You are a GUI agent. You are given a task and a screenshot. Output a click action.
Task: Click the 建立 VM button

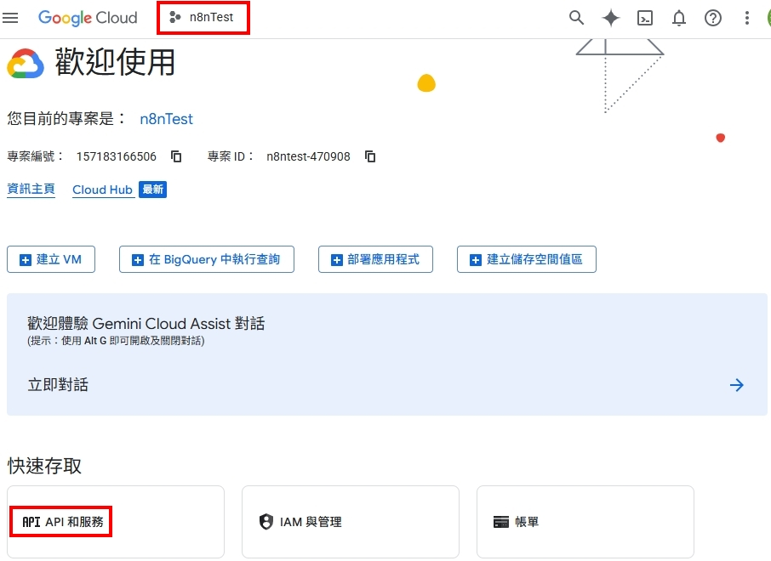pyautogui.click(x=51, y=259)
